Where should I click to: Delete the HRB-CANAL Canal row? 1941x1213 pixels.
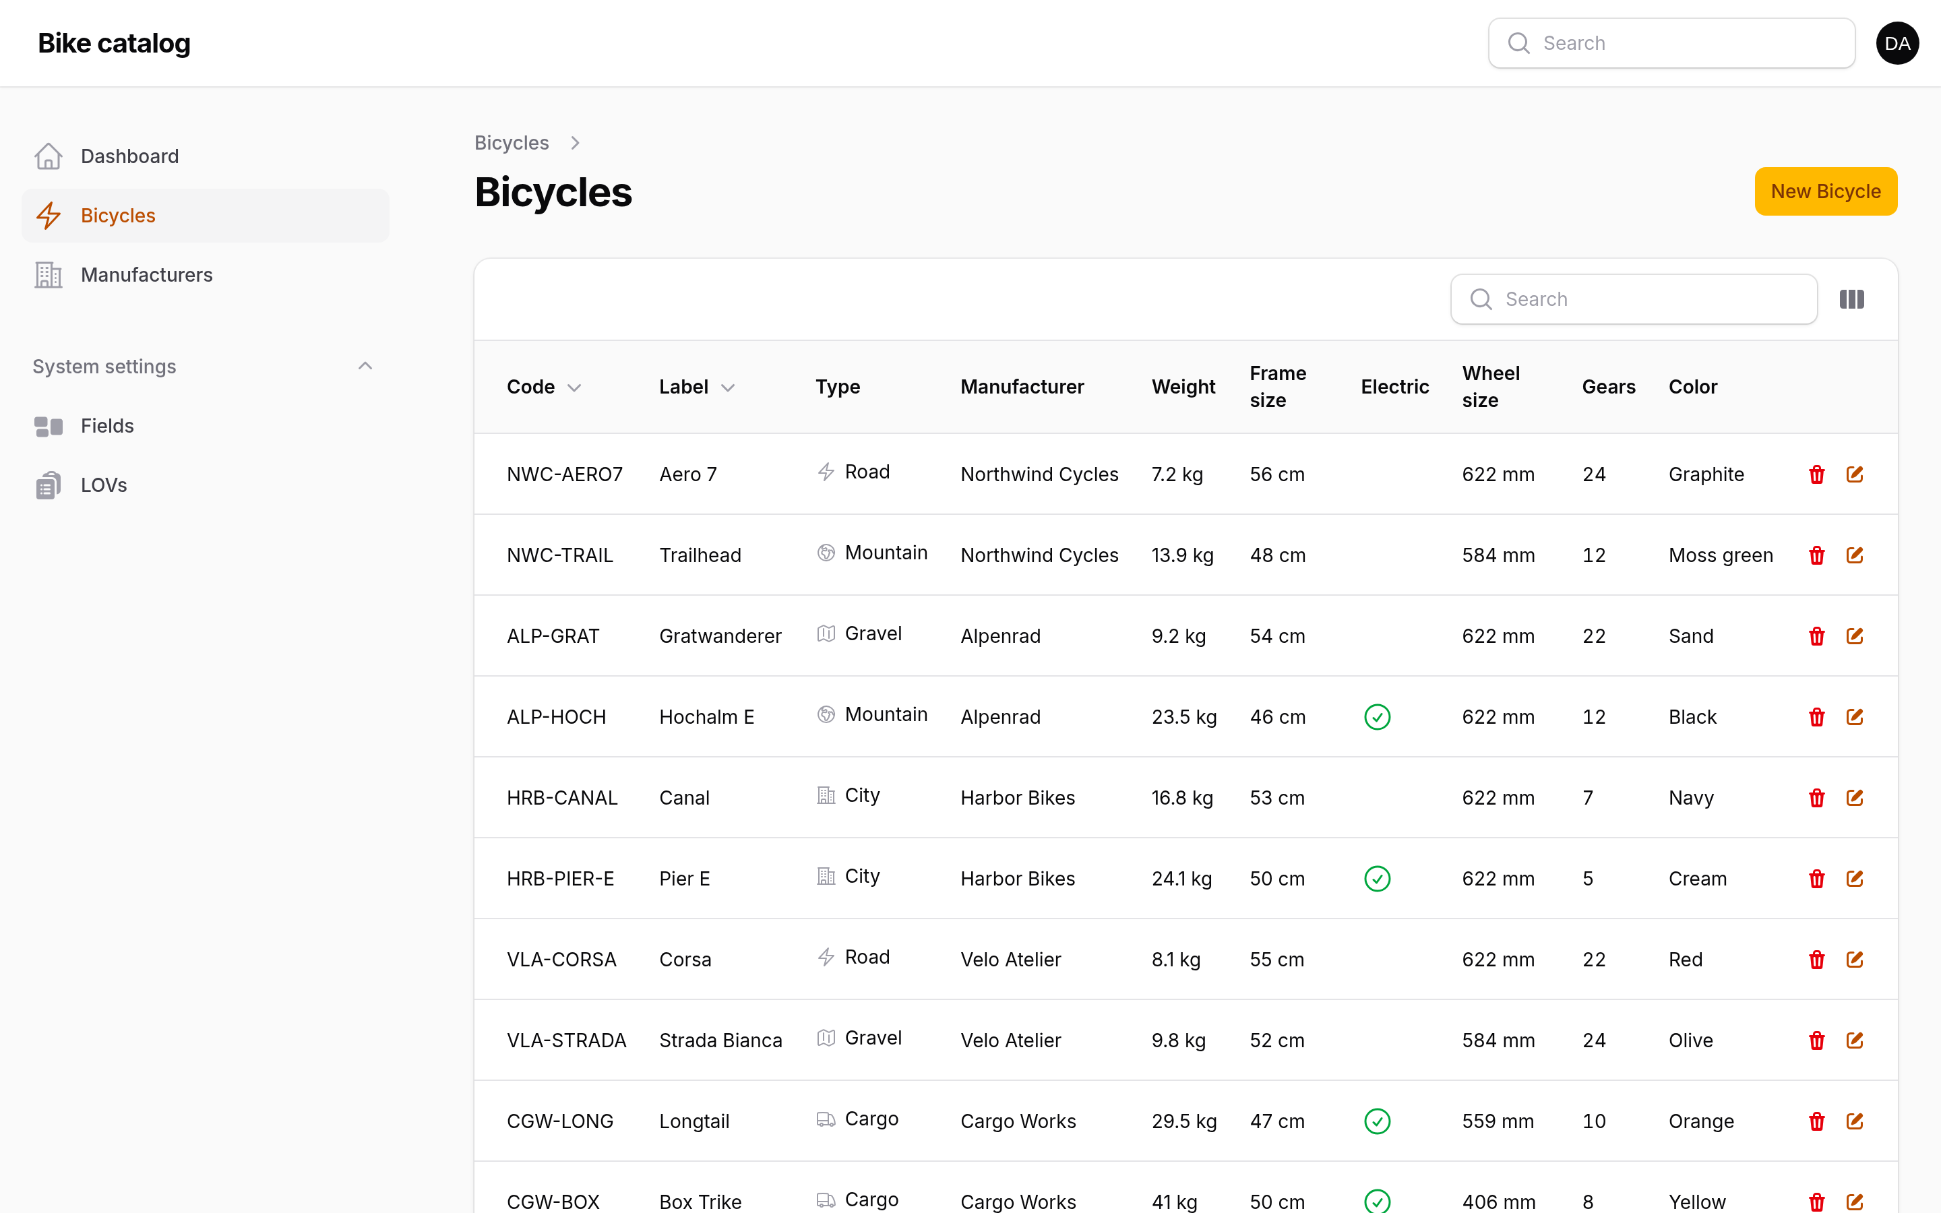1817,799
